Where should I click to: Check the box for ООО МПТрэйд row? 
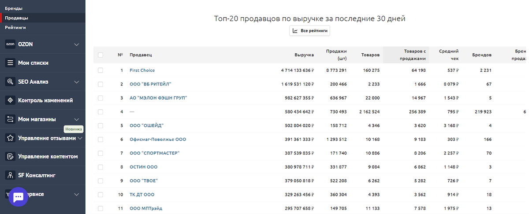pyautogui.click(x=101, y=208)
